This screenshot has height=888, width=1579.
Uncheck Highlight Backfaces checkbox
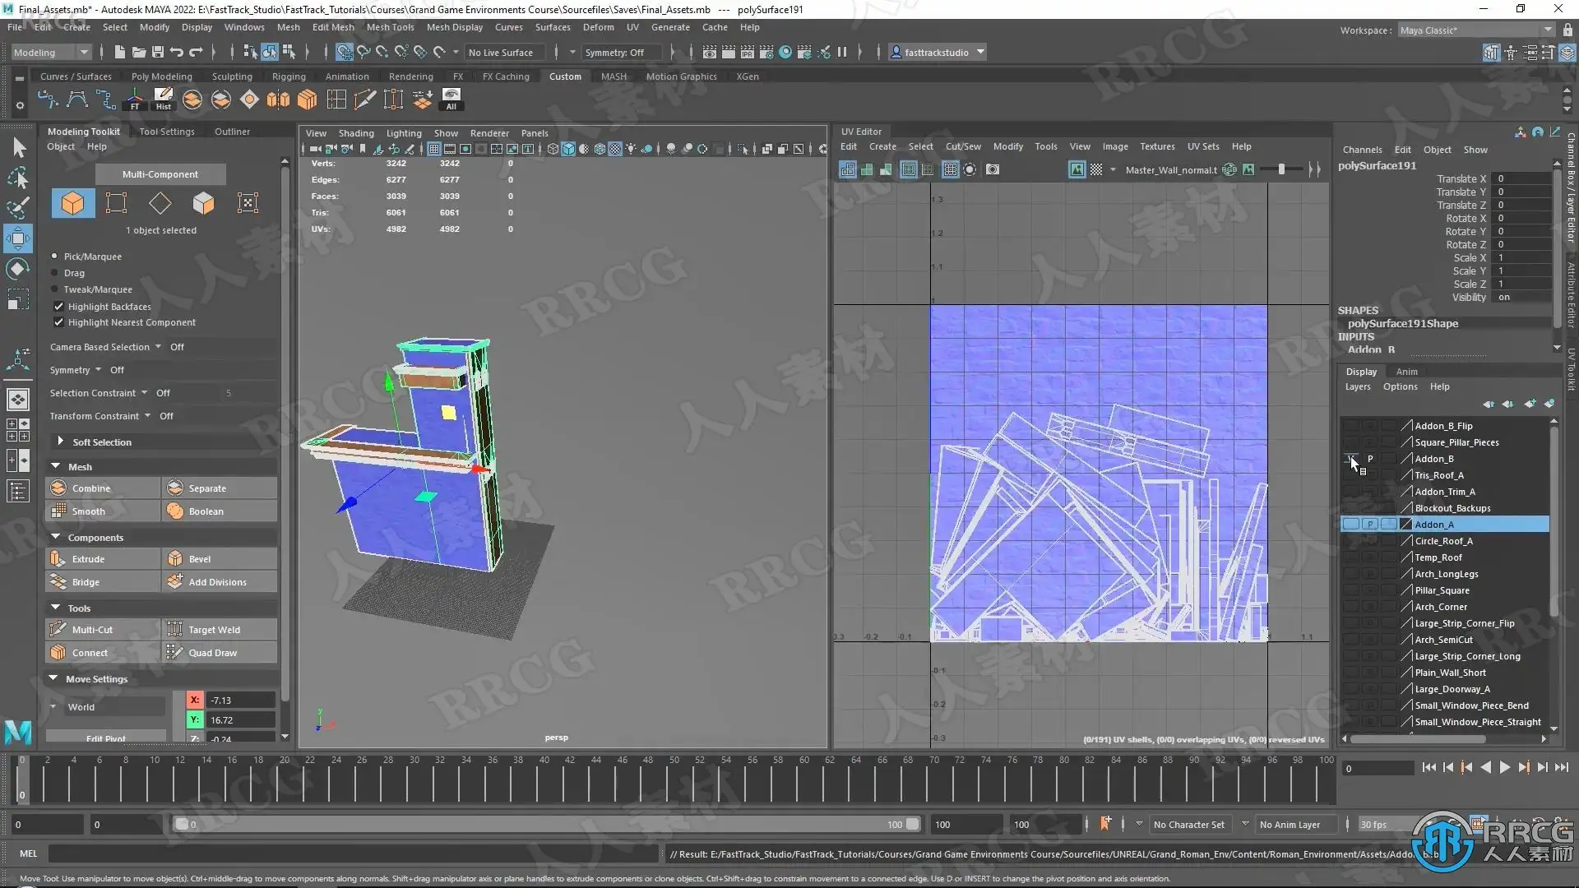pyautogui.click(x=58, y=306)
